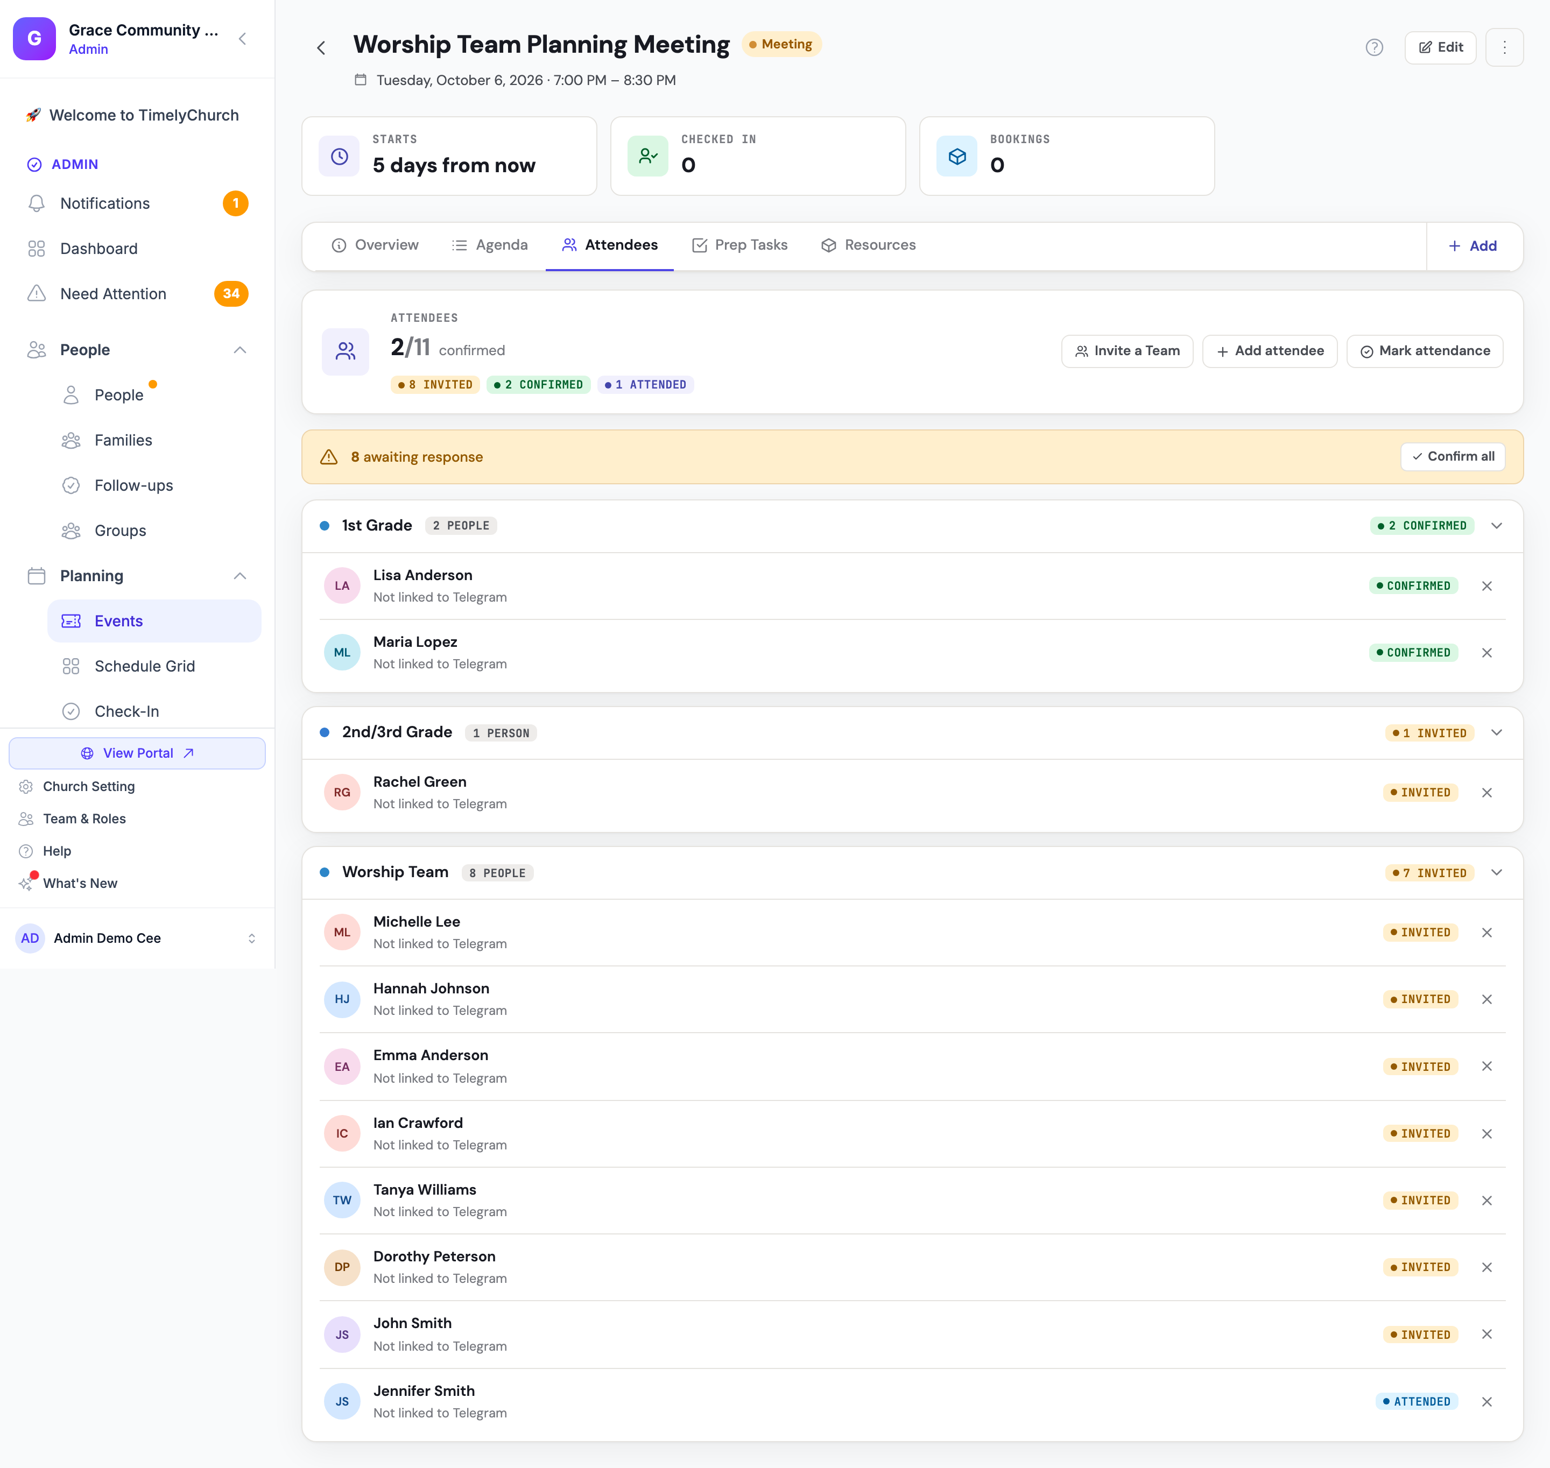Remove Lisa Anderson with the X icon
Screen dimensions: 1550x1468
(x=1486, y=586)
